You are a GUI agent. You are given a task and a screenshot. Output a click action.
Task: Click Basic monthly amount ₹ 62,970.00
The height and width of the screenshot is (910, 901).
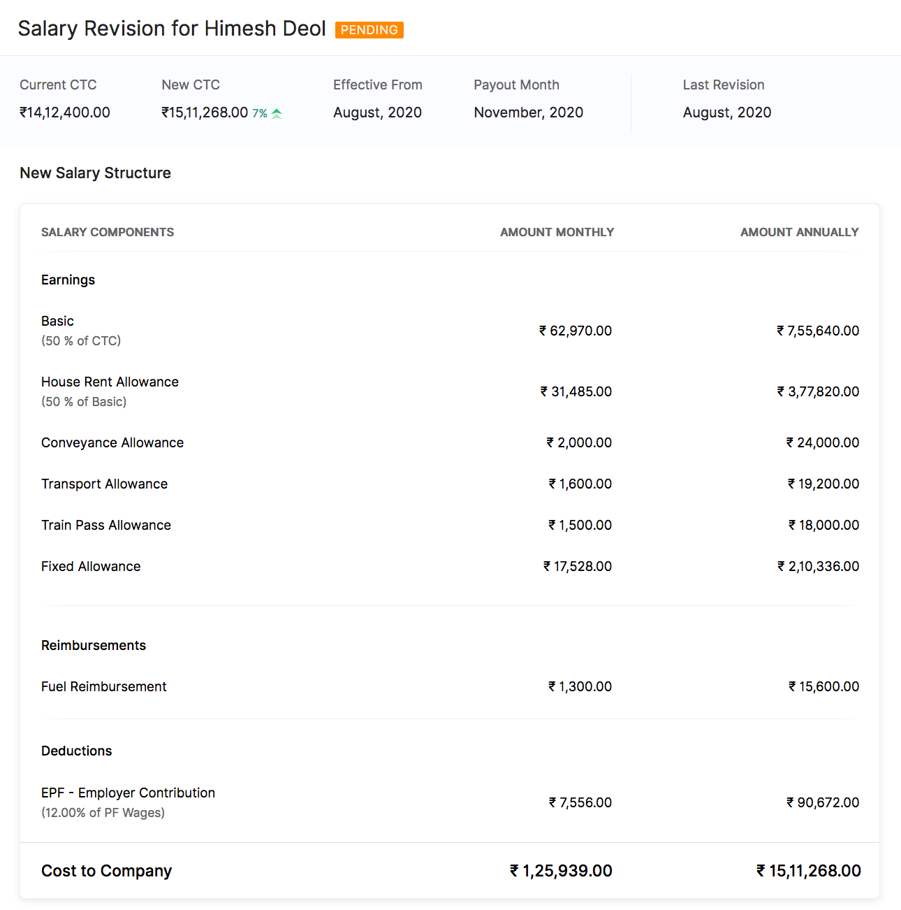tap(576, 331)
